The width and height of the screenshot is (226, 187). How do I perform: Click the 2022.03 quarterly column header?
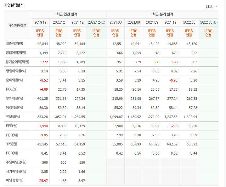tap(189, 22)
